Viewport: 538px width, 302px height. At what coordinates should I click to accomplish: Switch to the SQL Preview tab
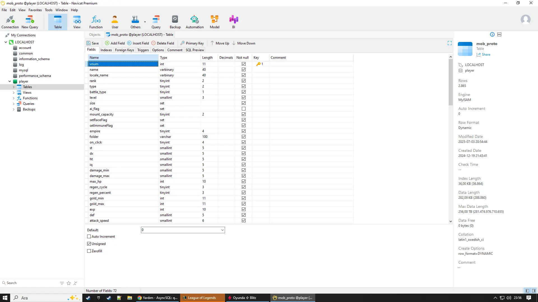click(x=195, y=50)
